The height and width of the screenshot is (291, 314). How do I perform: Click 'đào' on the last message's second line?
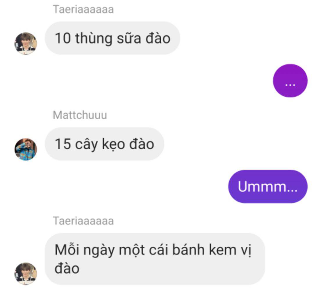67,268
